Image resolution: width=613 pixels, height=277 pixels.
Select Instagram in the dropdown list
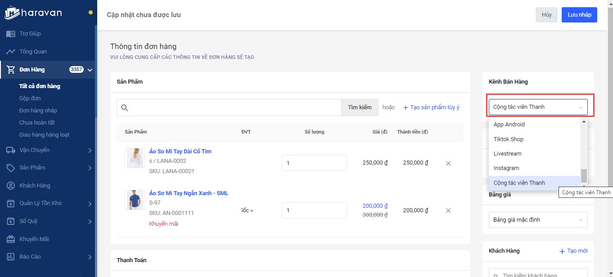point(506,168)
